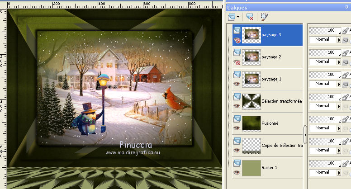Viewport: 351px width, 189px height.
Task: Click lock transparency icon of paysage 3
Action: click(346, 40)
